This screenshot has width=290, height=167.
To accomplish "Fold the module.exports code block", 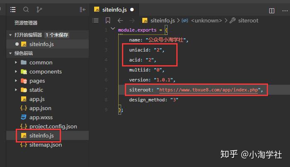I will [113, 30].
